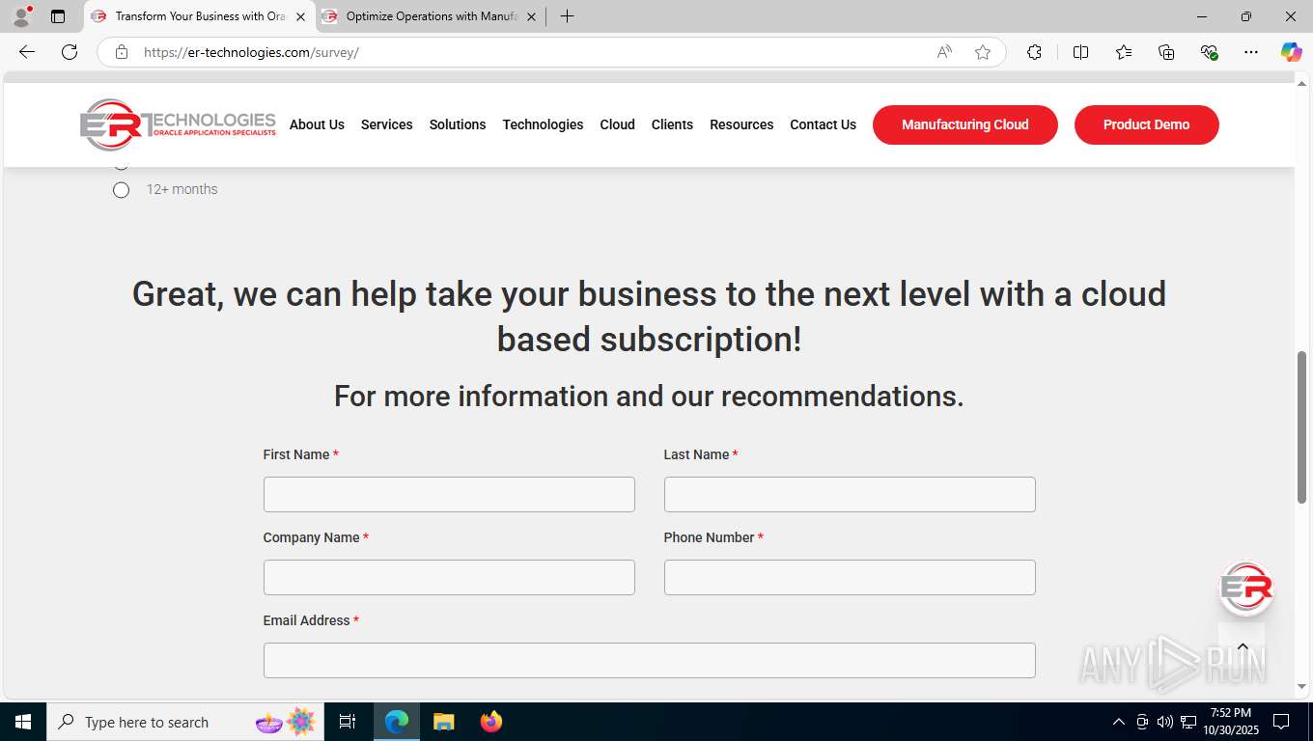This screenshot has height=741, width=1313.
Task: Switch to the Transform Your Business tab
Action: click(199, 16)
